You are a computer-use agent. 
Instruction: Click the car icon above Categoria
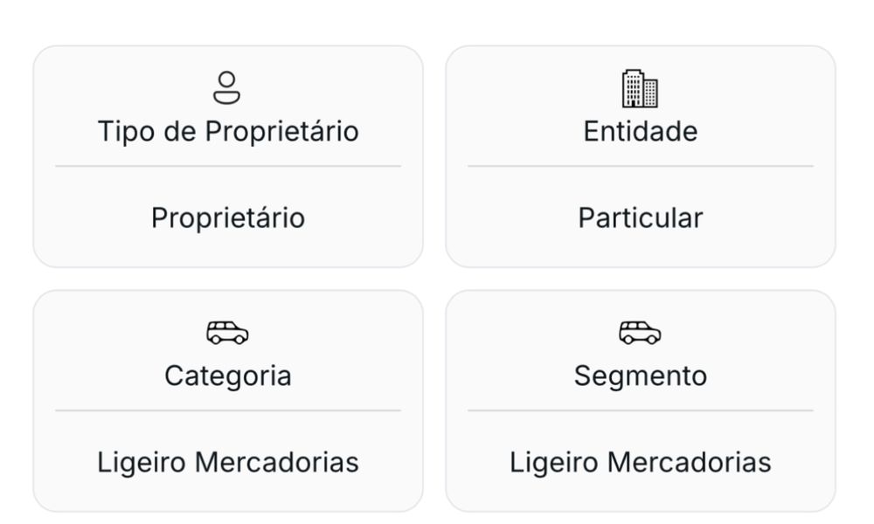[x=227, y=333]
